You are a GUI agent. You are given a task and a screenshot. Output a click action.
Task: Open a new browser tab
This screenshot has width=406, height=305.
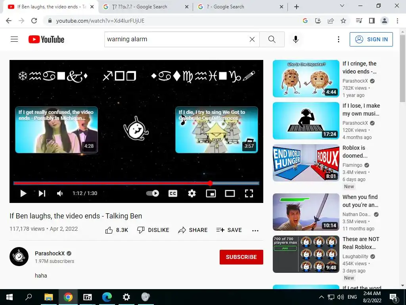[297, 7]
